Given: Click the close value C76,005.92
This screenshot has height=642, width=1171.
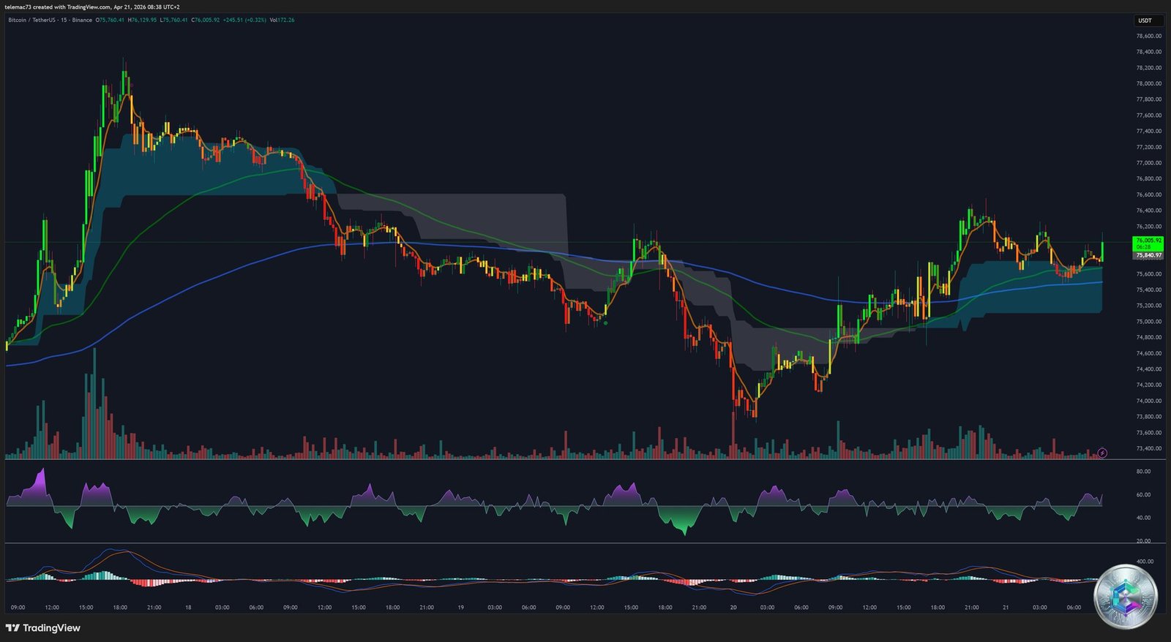Looking at the screenshot, I should (x=206, y=20).
